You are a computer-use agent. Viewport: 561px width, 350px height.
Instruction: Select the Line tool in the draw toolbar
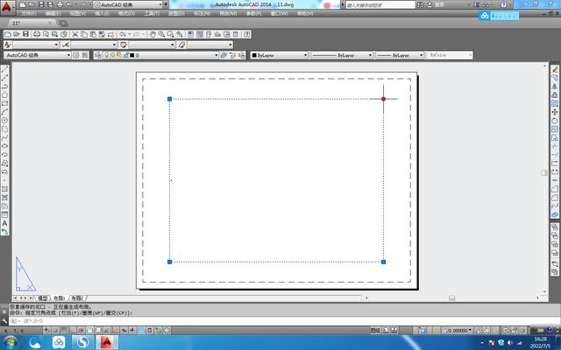point(5,68)
